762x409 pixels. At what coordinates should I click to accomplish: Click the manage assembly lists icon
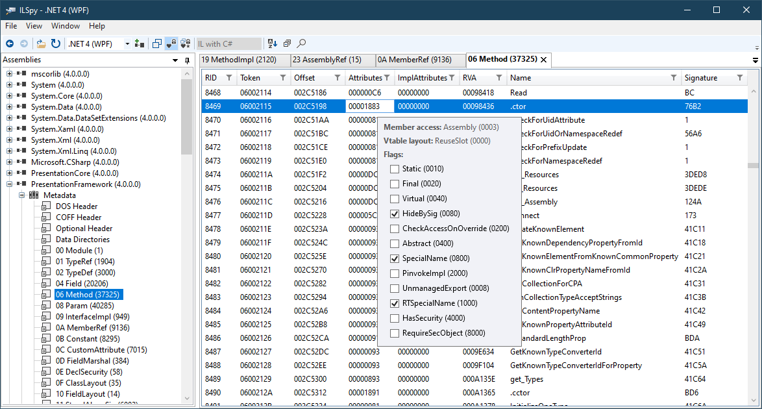[x=139, y=43]
